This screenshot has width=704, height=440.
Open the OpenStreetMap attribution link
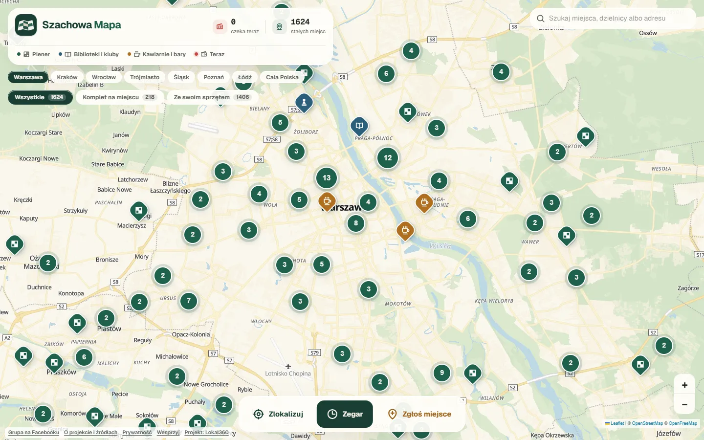pyautogui.click(x=647, y=423)
